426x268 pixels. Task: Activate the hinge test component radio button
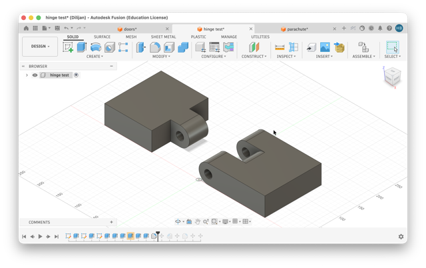tap(77, 75)
